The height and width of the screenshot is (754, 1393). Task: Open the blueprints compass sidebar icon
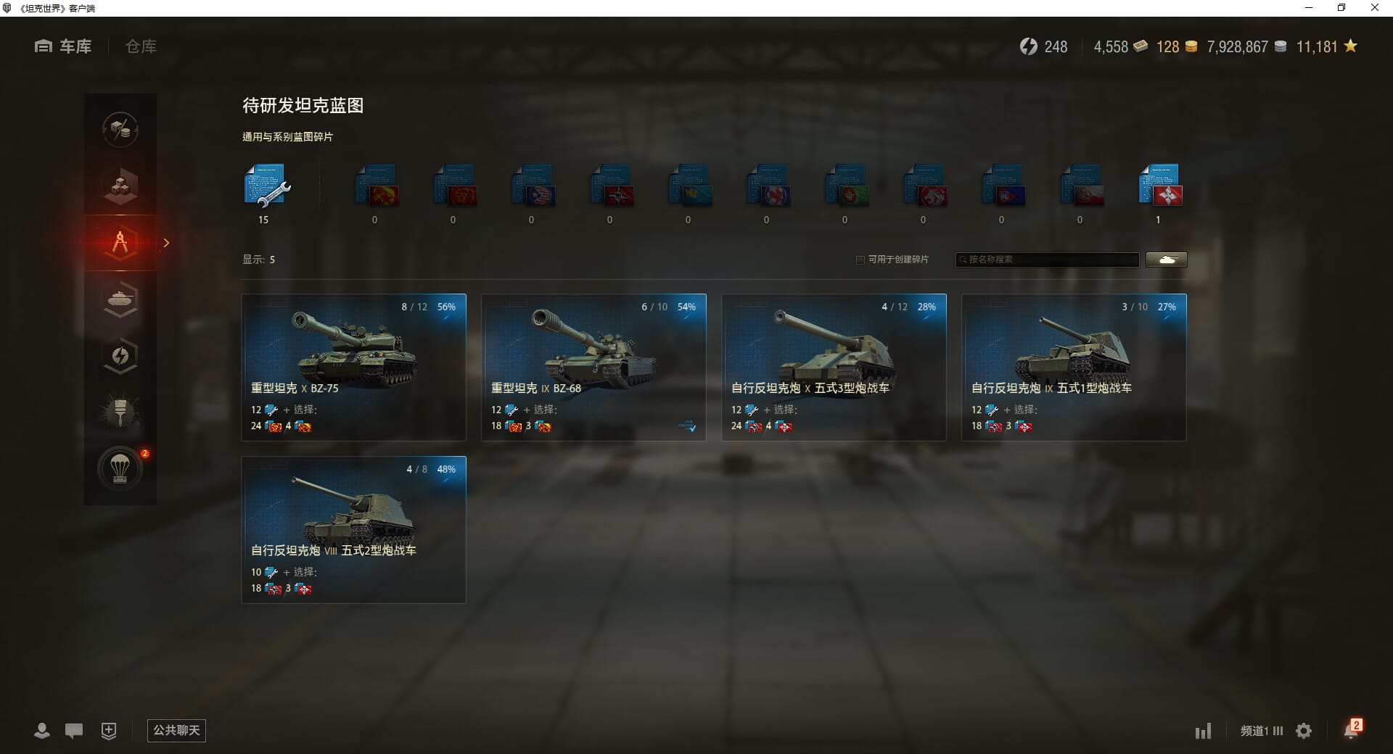point(120,243)
